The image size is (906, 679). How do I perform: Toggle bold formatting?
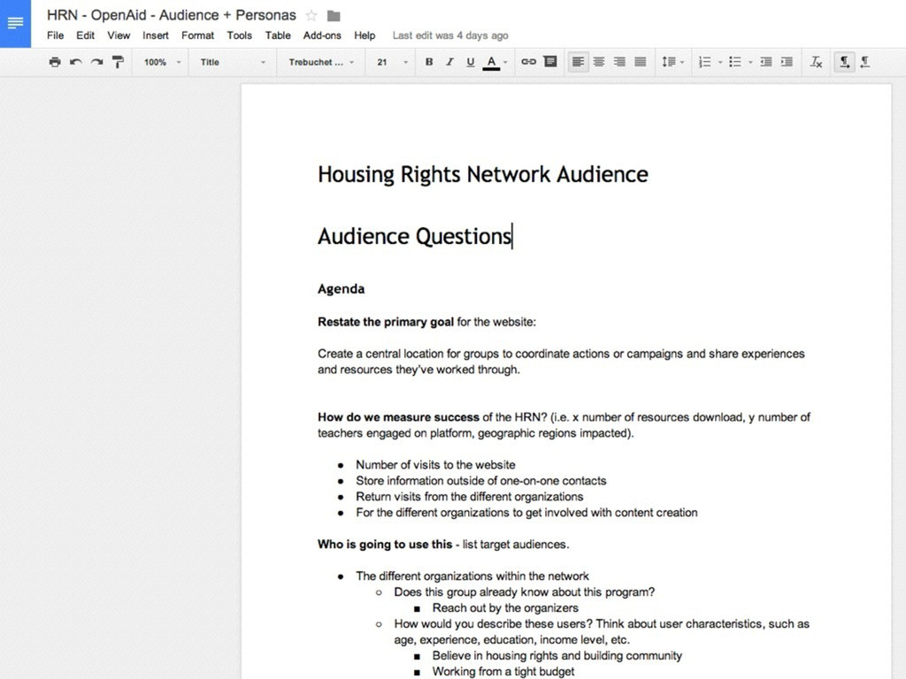(x=429, y=62)
